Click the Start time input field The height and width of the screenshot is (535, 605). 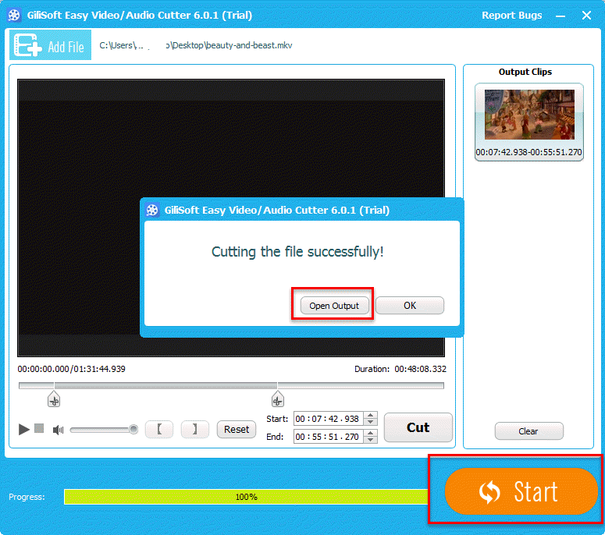coord(328,419)
